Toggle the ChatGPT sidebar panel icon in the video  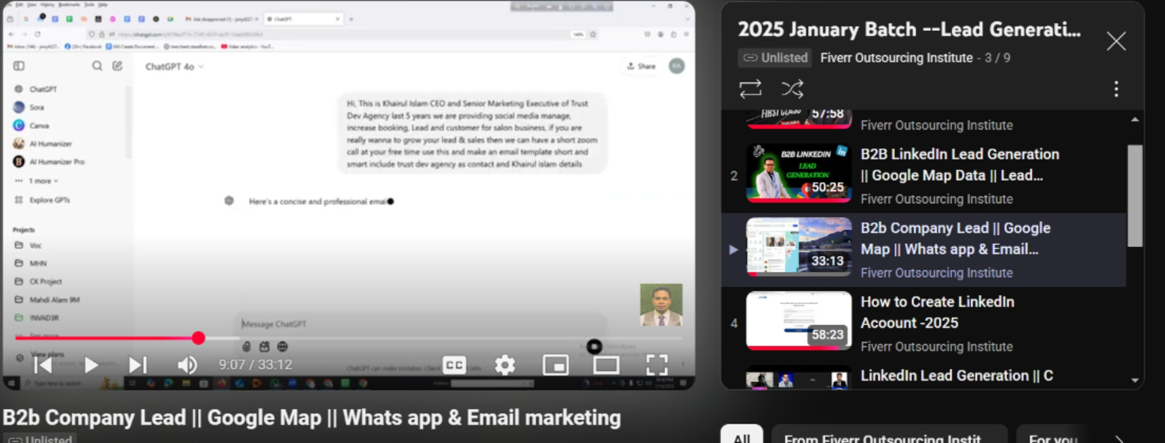pos(19,66)
